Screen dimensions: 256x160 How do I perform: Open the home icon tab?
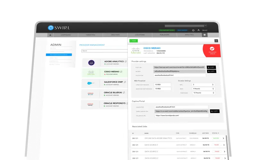(50, 35)
